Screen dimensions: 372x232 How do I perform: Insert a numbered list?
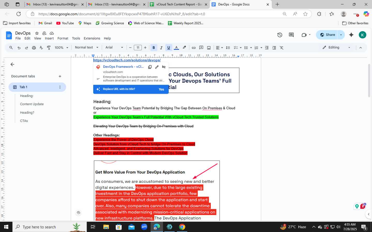[x=256, y=48]
